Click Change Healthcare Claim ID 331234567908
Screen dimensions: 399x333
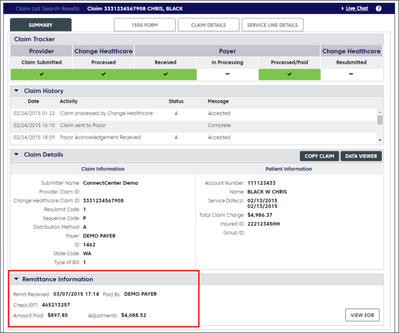pos(103,200)
